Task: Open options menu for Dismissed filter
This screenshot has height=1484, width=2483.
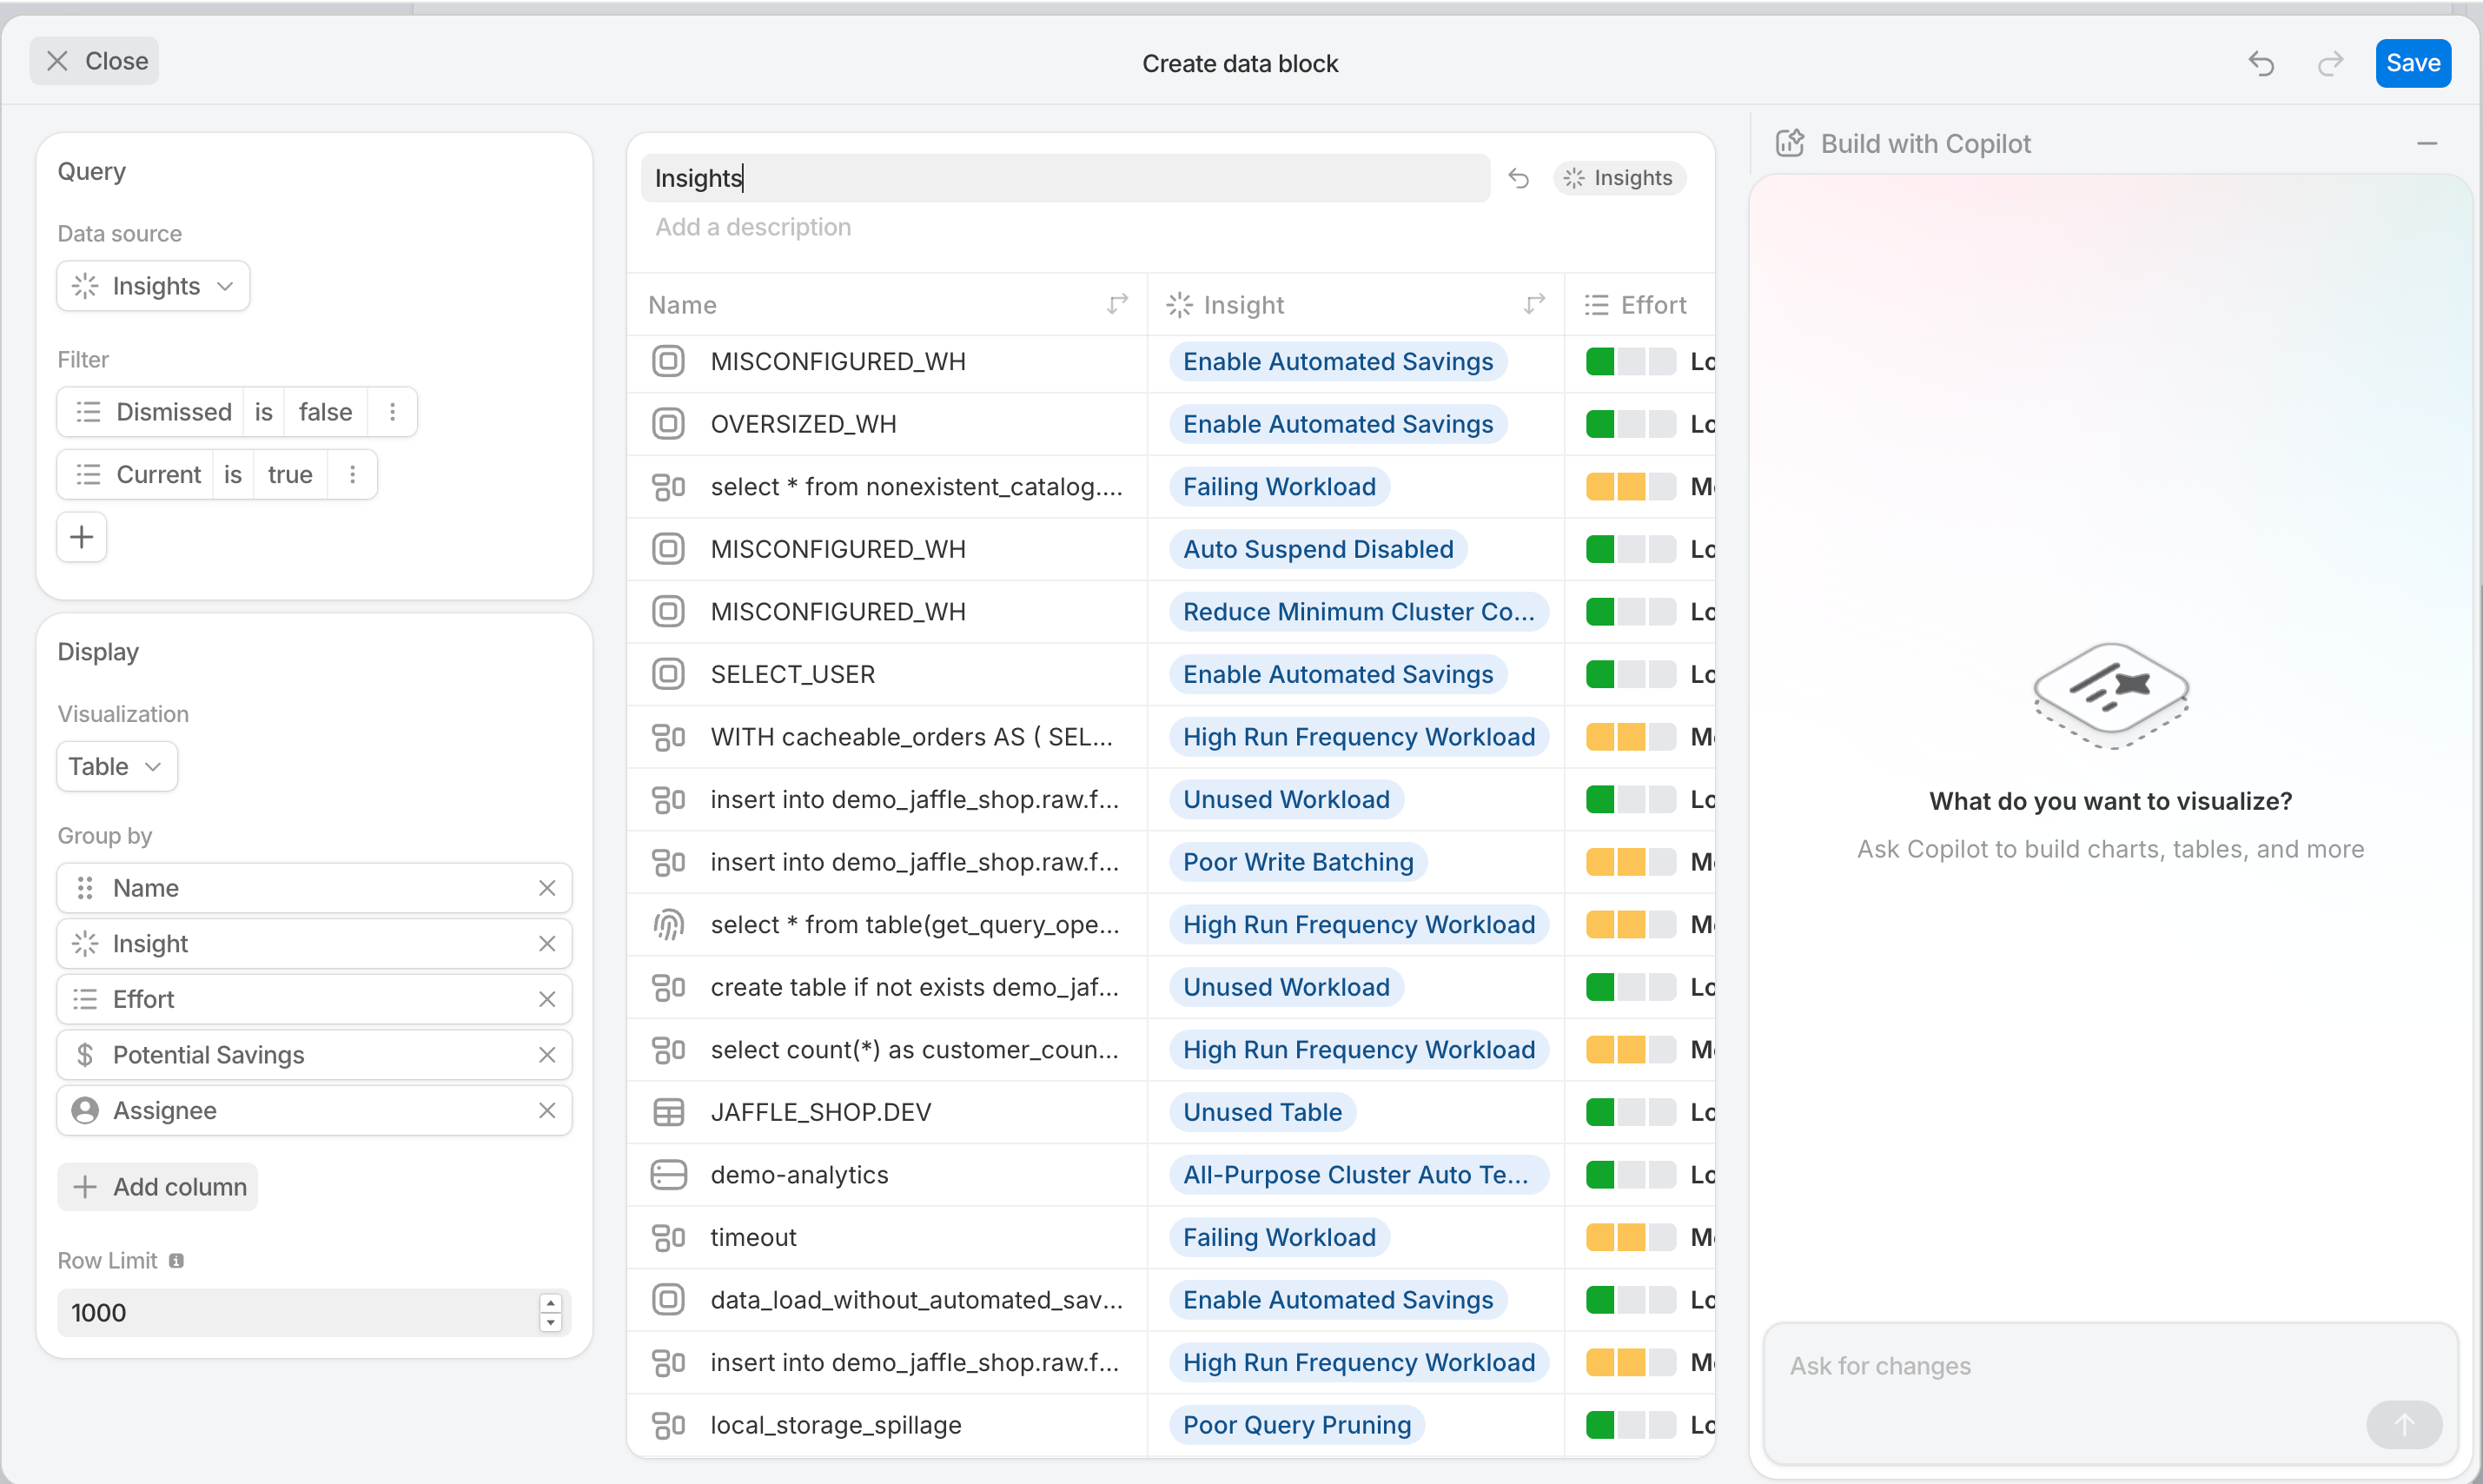Action: point(393,412)
